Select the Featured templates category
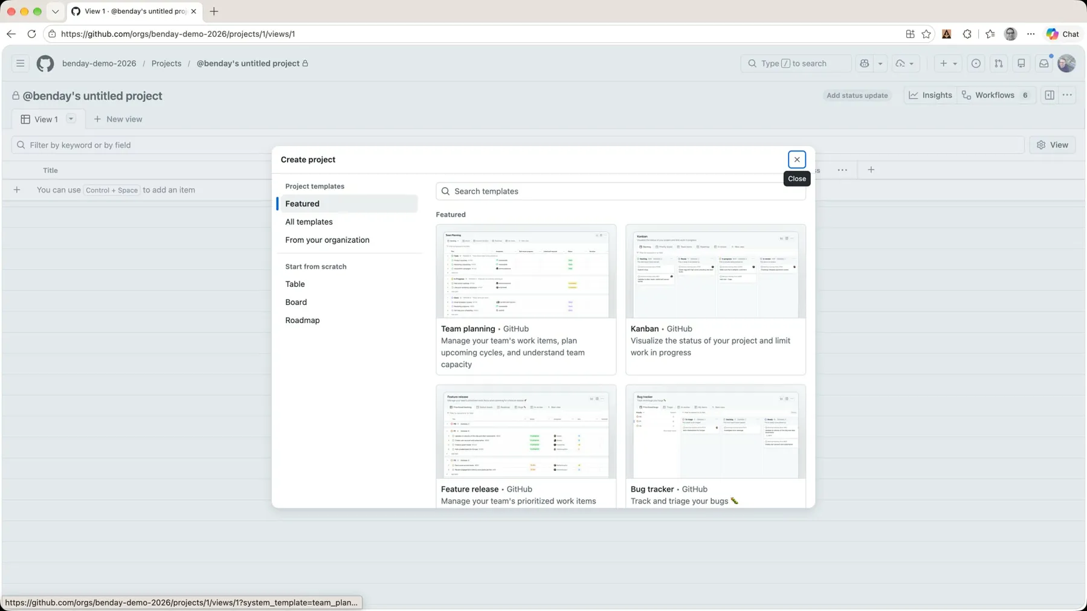Image resolution: width=1087 pixels, height=611 pixels. click(349, 204)
